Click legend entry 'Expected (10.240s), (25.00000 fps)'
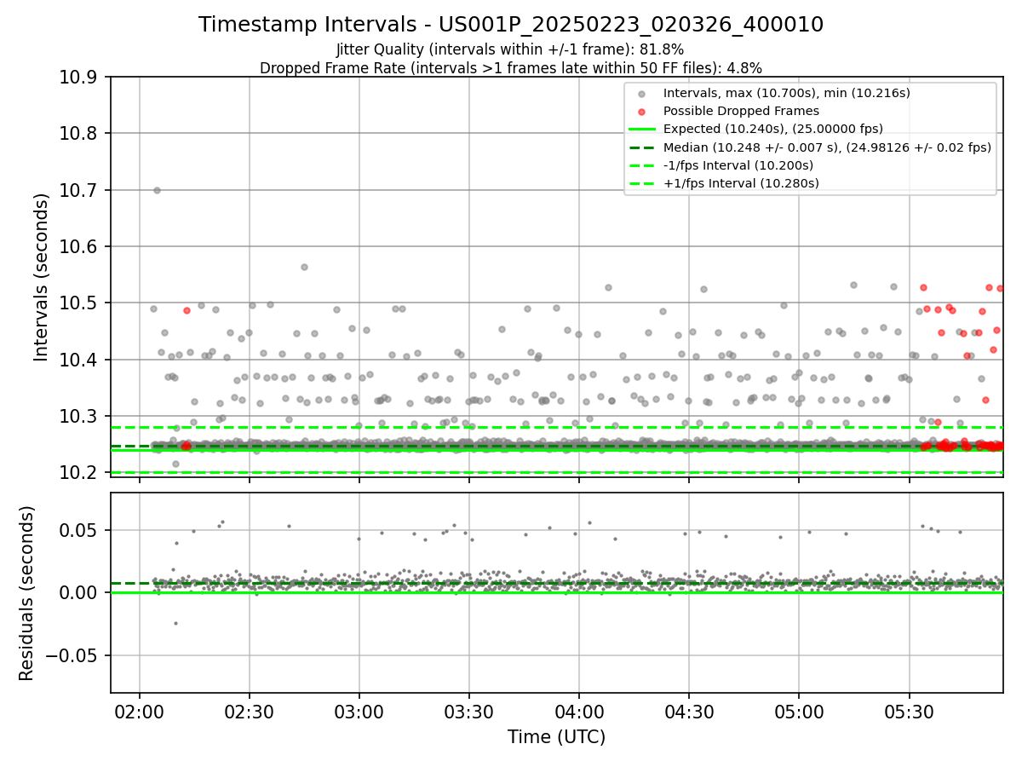Screen dimensions: 1022x767 (x=773, y=129)
